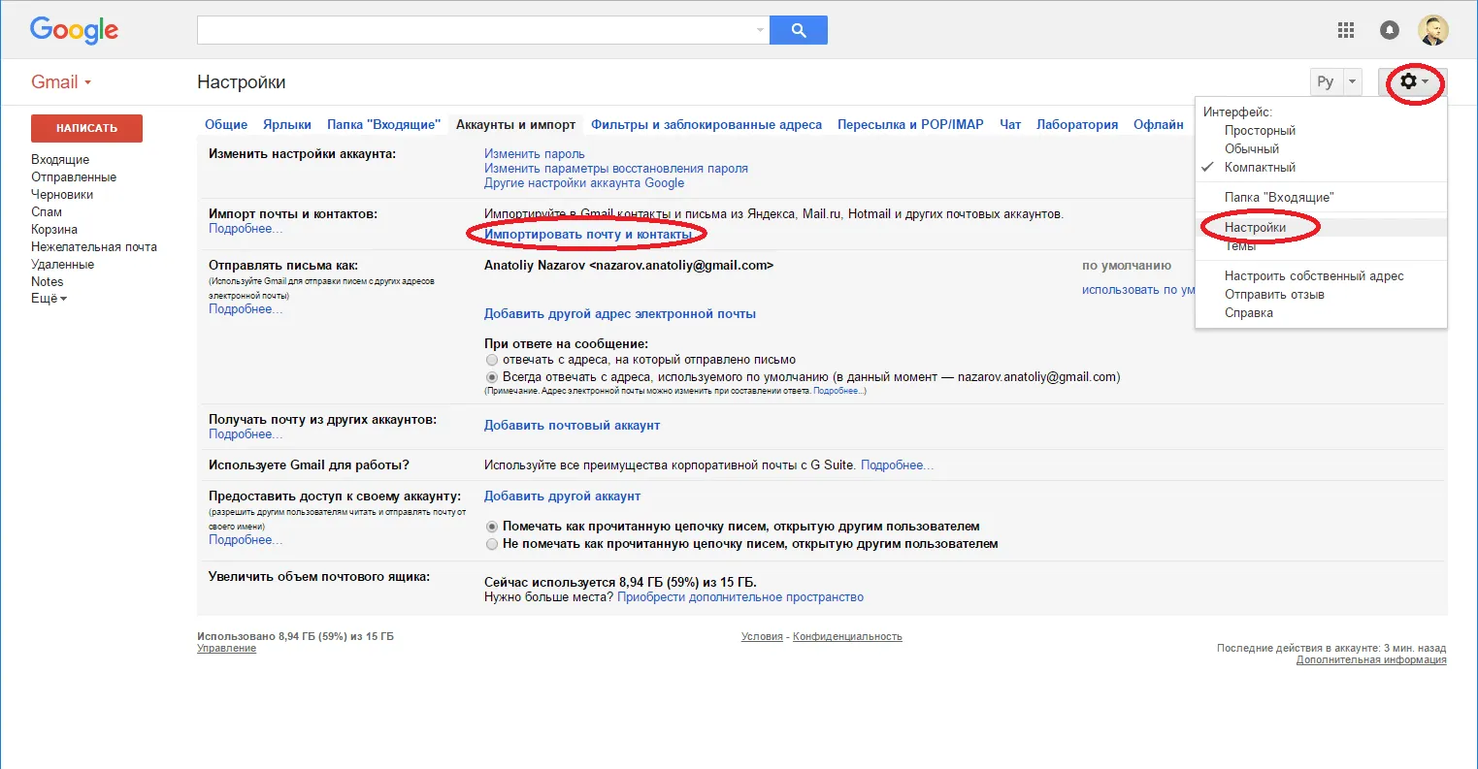This screenshot has height=769, width=1478.
Task: Select Всегда отвечать с адреса по умолчанию
Action: (x=492, y=376)
